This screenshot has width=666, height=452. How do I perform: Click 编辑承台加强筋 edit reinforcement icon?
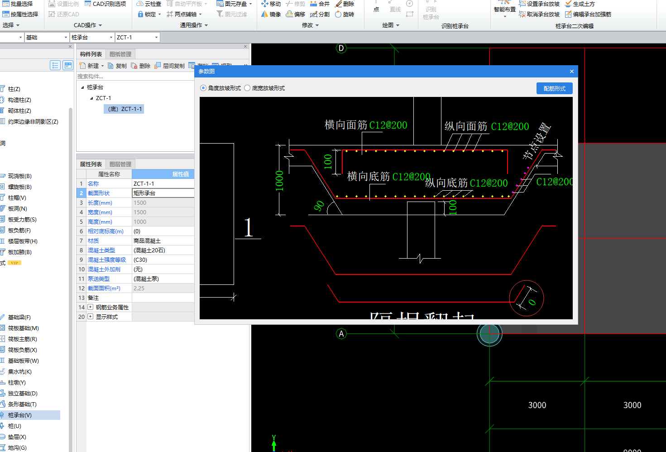568,14
